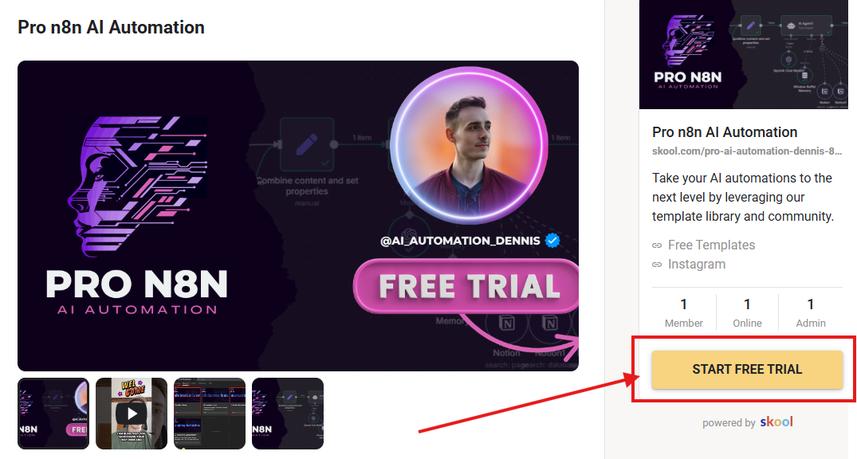The width and height of the screenshot is (857, 459).
Task: Click the sidebar Pro N8N cover image
Action: click(x=744, y=55)
